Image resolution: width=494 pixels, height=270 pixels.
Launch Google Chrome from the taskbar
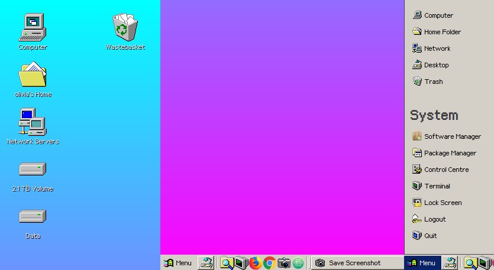pyautogui.click(x=270, y=263)
